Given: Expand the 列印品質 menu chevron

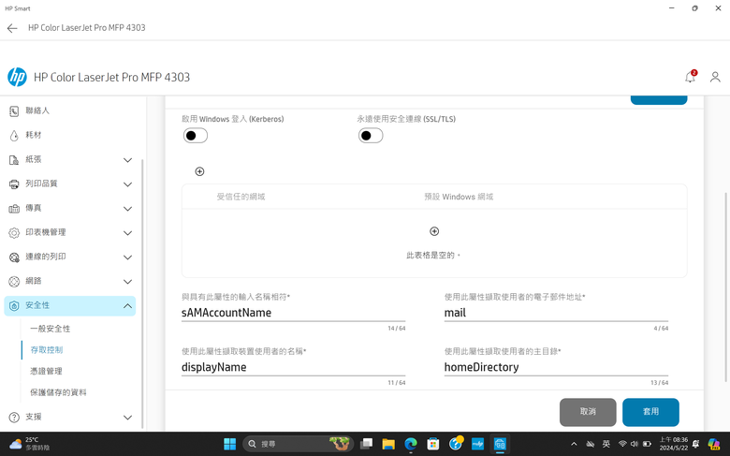Looking at the screenshot, I should [x=127, y=184].
